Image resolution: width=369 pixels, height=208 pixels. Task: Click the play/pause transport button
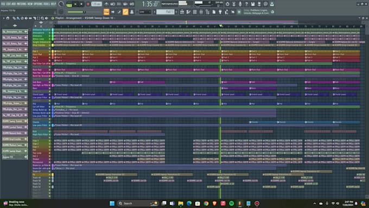click(x=75, y=4)
